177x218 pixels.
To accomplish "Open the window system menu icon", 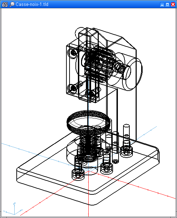I will pos(5,5).
